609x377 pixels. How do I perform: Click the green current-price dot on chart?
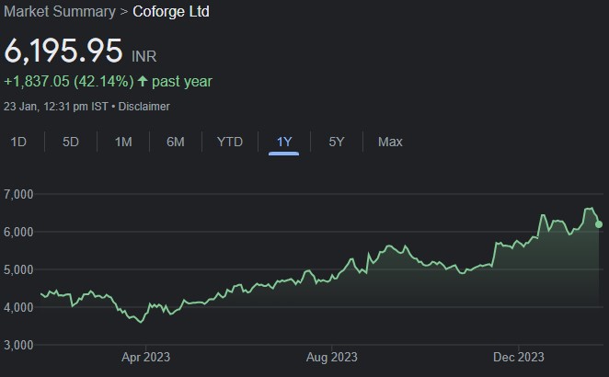[599, 224]
